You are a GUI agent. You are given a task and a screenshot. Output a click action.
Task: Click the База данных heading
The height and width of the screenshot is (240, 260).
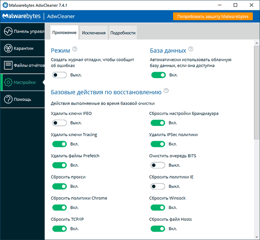[168, 50]
